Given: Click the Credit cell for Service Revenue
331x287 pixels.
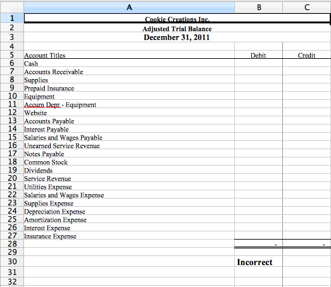Looking at the screenshot, I should (307, 178).
